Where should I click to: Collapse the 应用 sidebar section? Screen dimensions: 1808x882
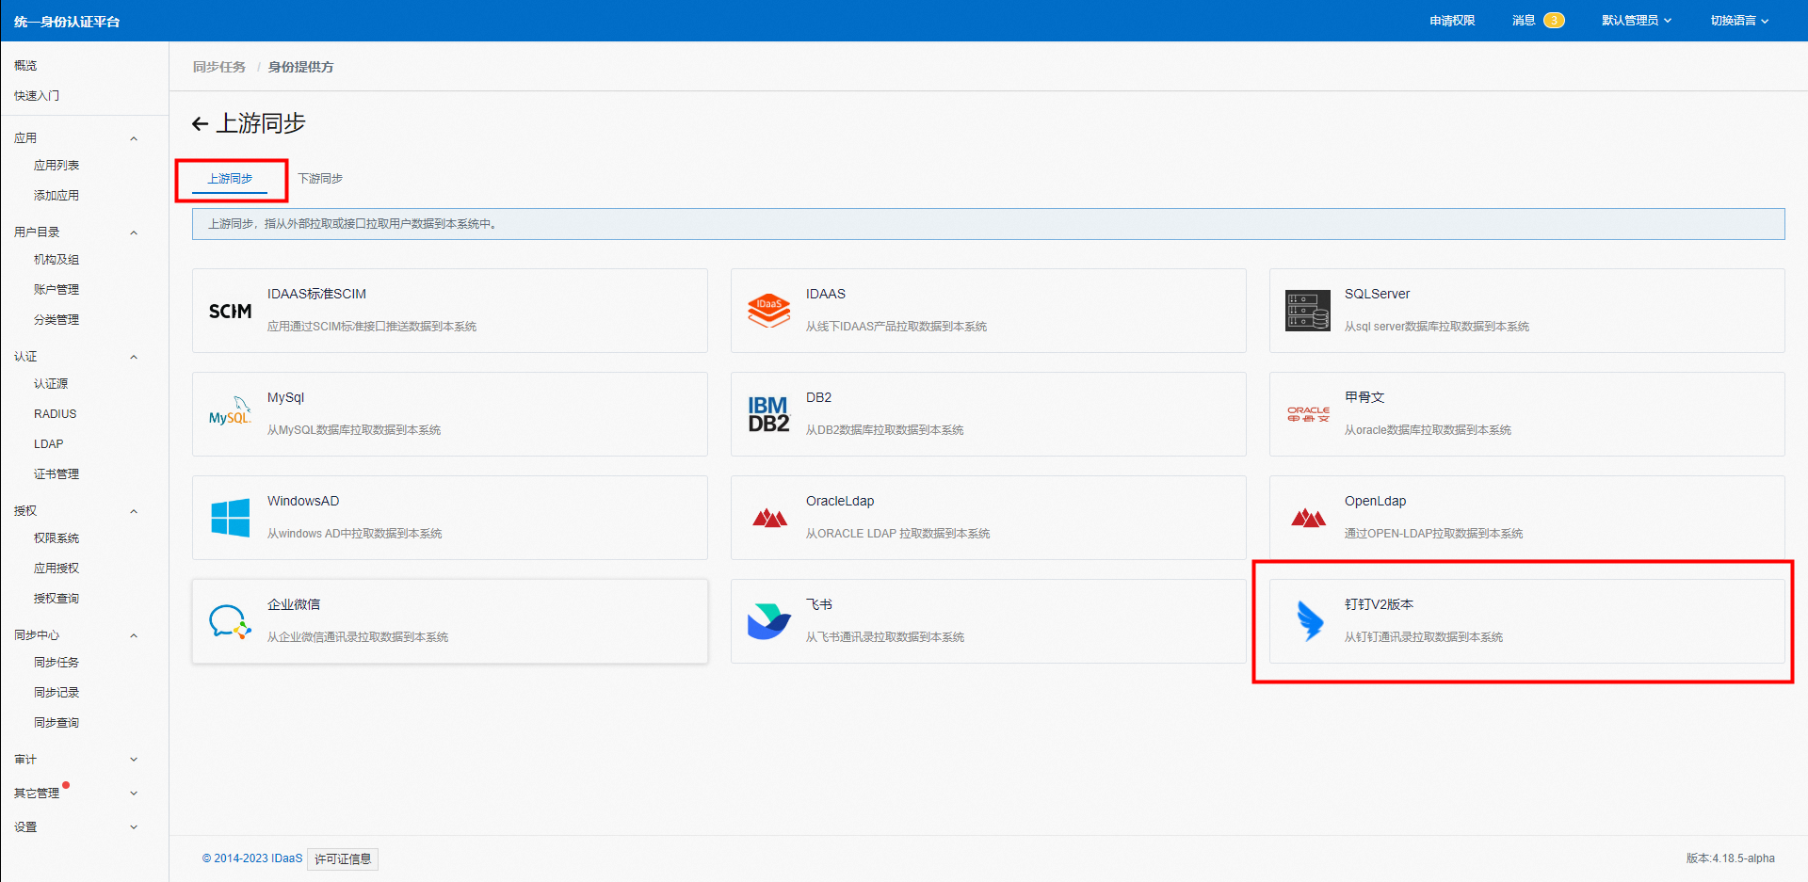(134, 138)
